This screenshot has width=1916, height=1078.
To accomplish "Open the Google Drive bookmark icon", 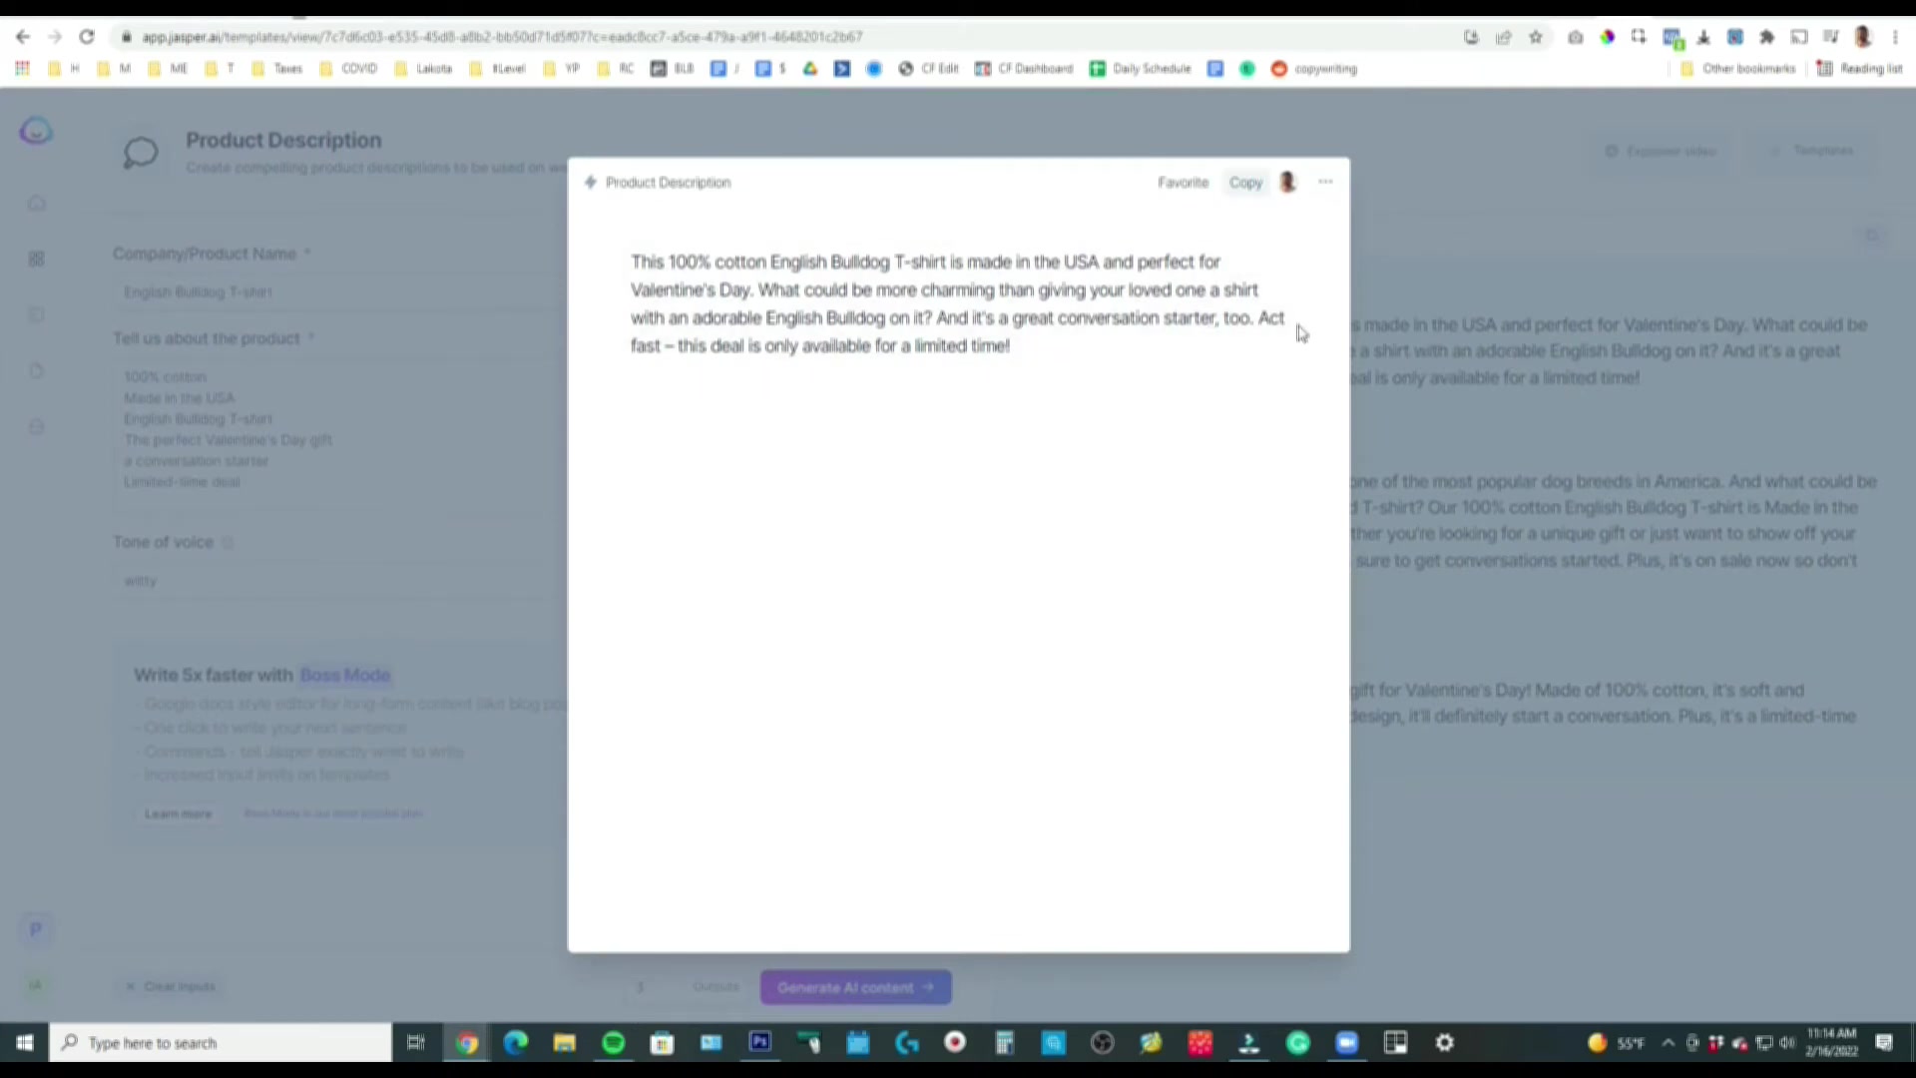I will [810, 69].
